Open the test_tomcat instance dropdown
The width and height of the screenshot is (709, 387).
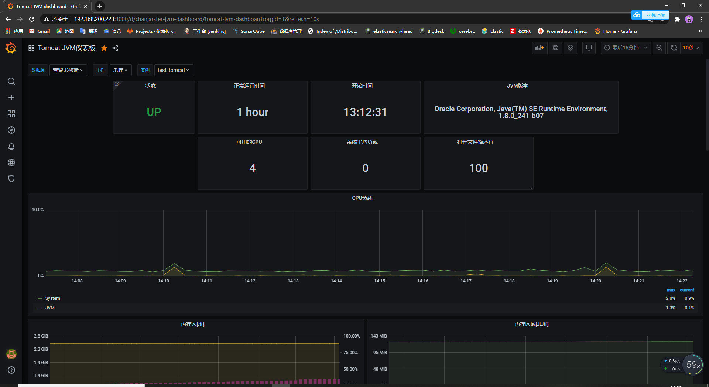[174, 70]
